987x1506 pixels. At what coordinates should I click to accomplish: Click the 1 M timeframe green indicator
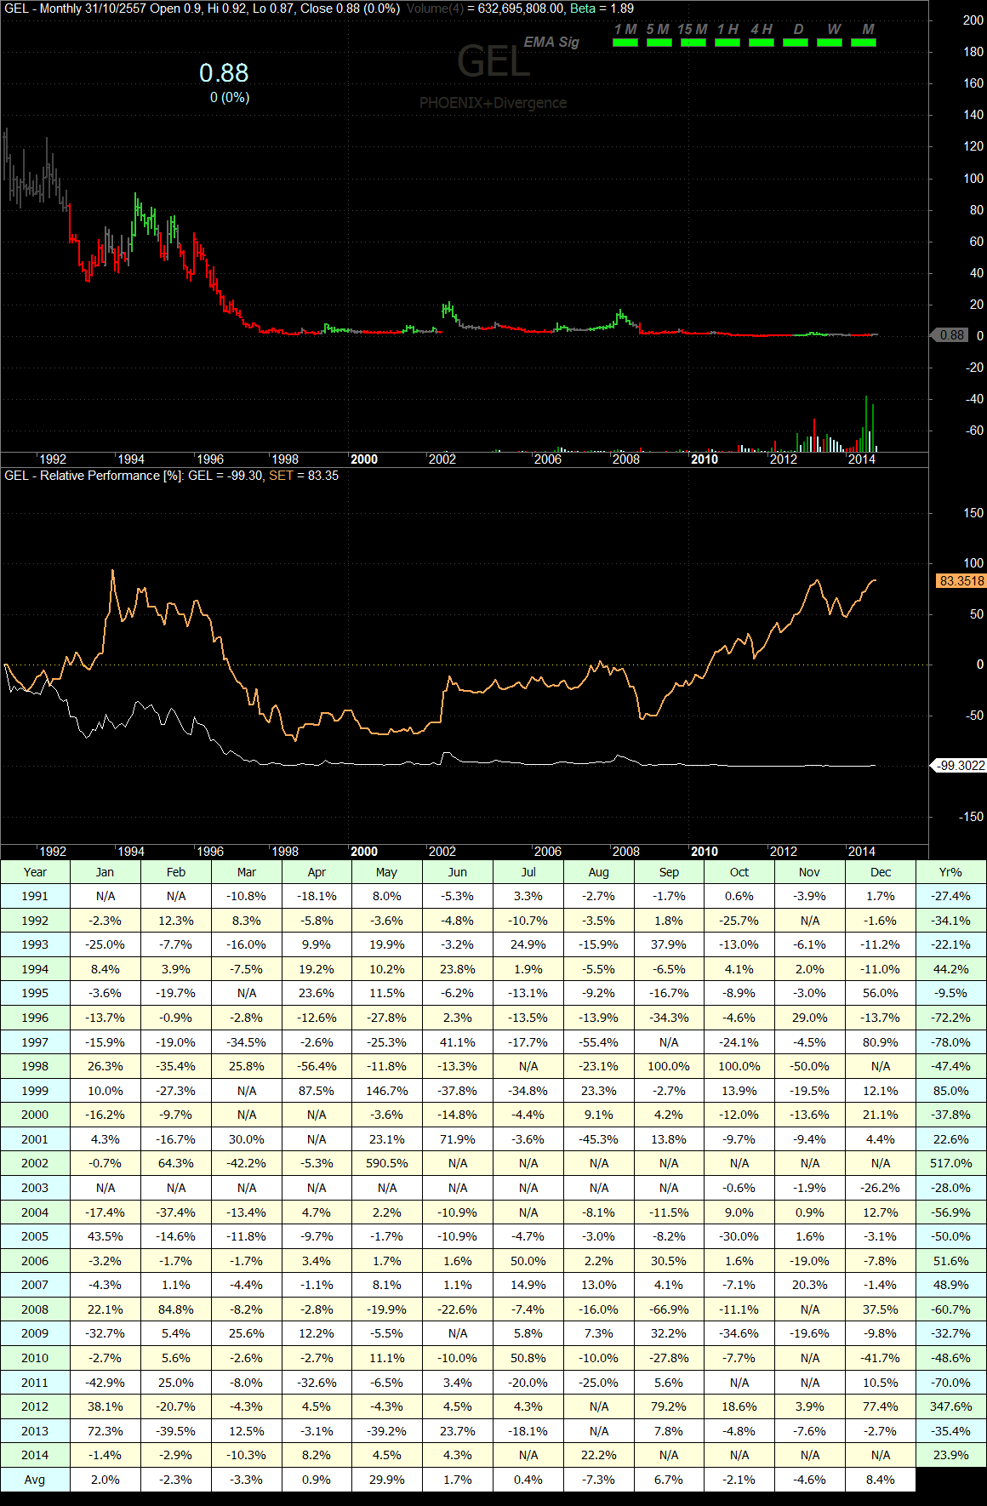(625, 42)
